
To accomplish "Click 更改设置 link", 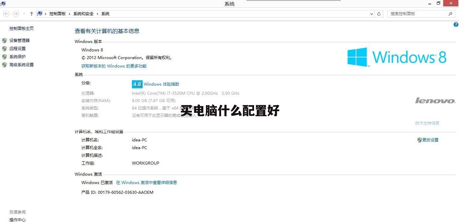I will click(x=430, y=140).
